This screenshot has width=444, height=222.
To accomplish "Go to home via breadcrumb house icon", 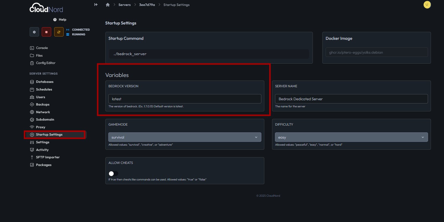I will pos(108,5).
